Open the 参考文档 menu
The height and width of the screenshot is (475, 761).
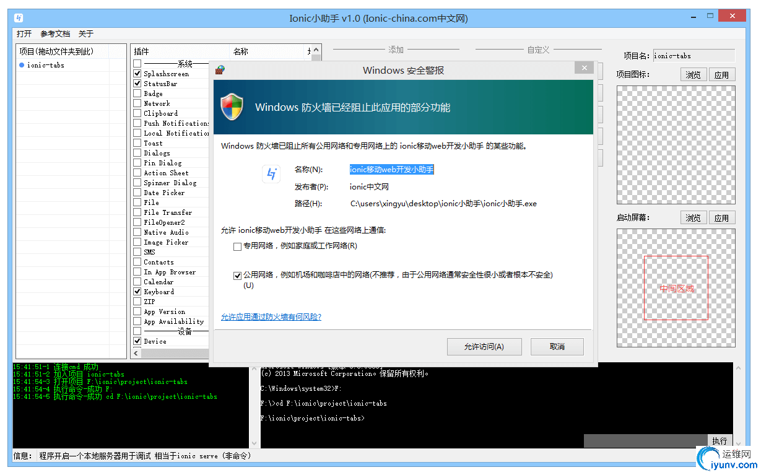55,34
